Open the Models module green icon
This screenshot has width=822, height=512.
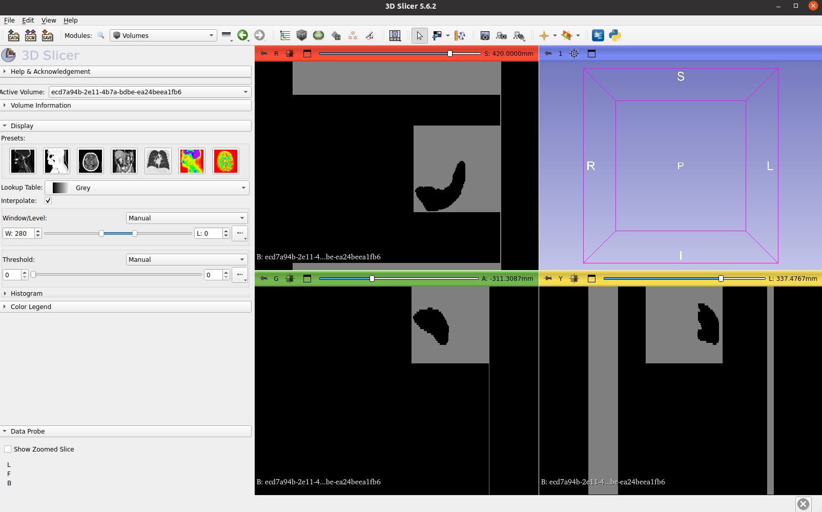click(x=319, y=35)
